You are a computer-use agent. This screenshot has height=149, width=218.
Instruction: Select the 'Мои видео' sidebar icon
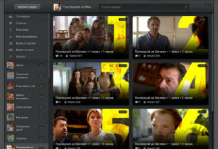pos(11,30)
